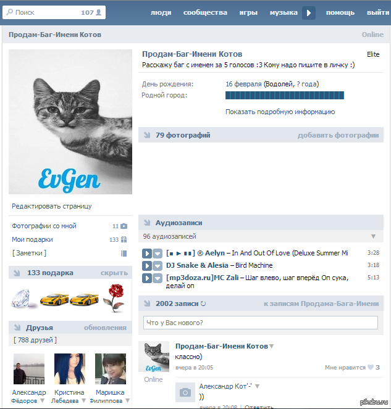The height and width of the screenshot is (409, 391).
Task: Click the first yellow car gift
Action: [x=54, y=299]
